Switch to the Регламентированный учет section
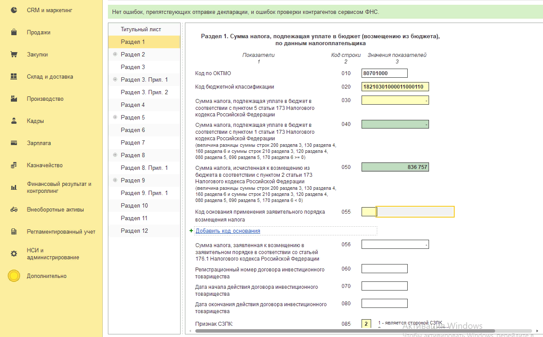This screenshot has width=543, height=337. click(x=61, y=231)
